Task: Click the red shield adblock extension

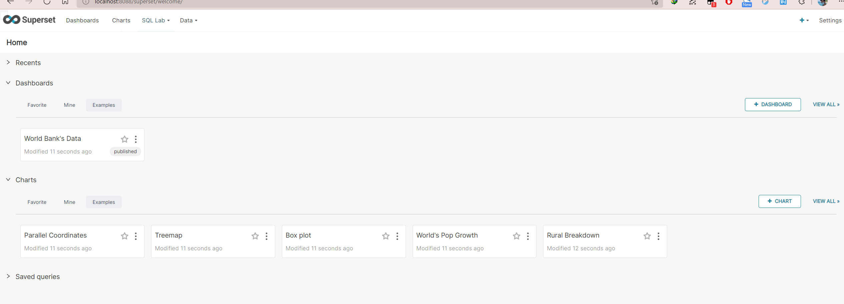Action: coord(729,2)
